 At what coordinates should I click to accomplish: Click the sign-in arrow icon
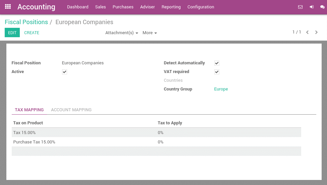[312, 7]
